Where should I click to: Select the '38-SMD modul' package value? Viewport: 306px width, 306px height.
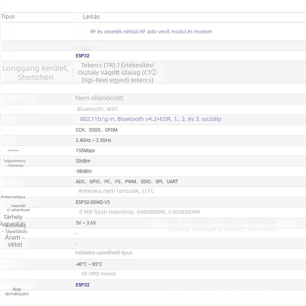click(98, 274)
